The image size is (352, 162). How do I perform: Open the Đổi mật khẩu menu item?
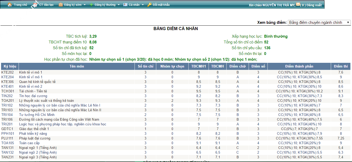coord(161,5)
